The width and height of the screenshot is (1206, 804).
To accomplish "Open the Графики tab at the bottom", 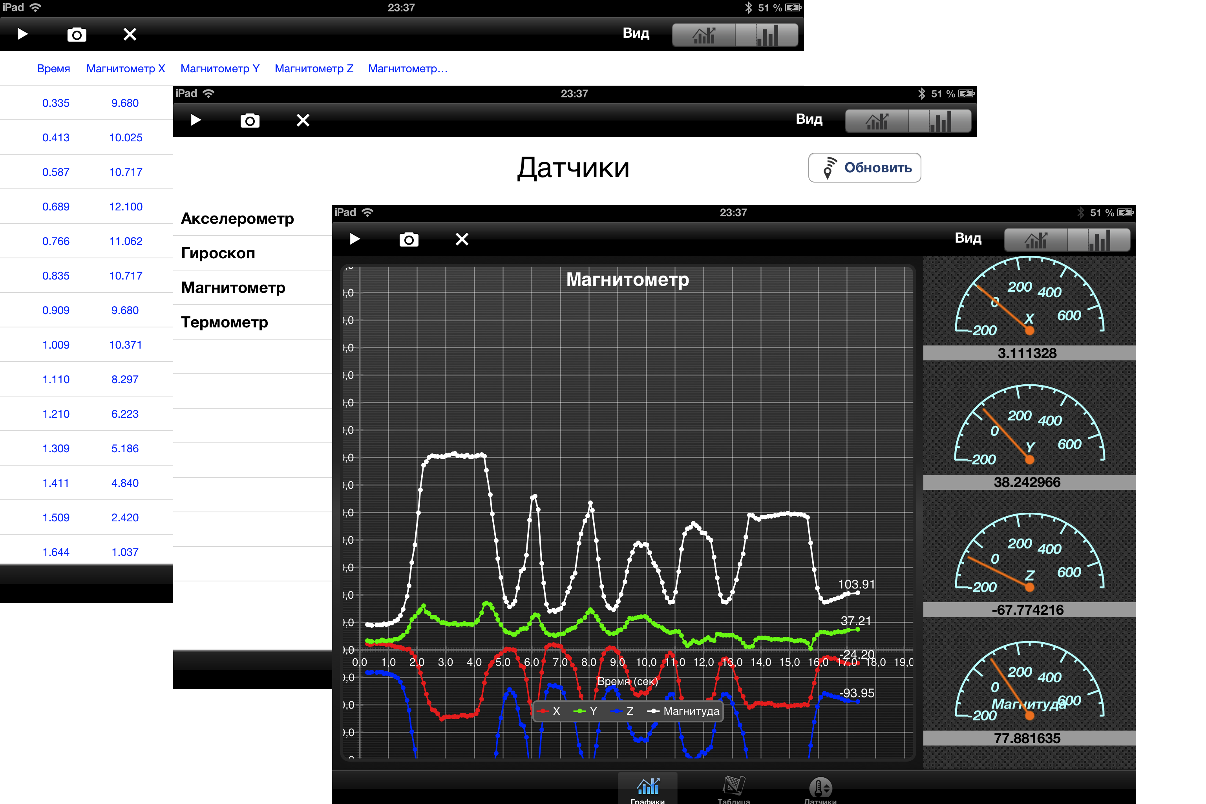I will point(648,789).
